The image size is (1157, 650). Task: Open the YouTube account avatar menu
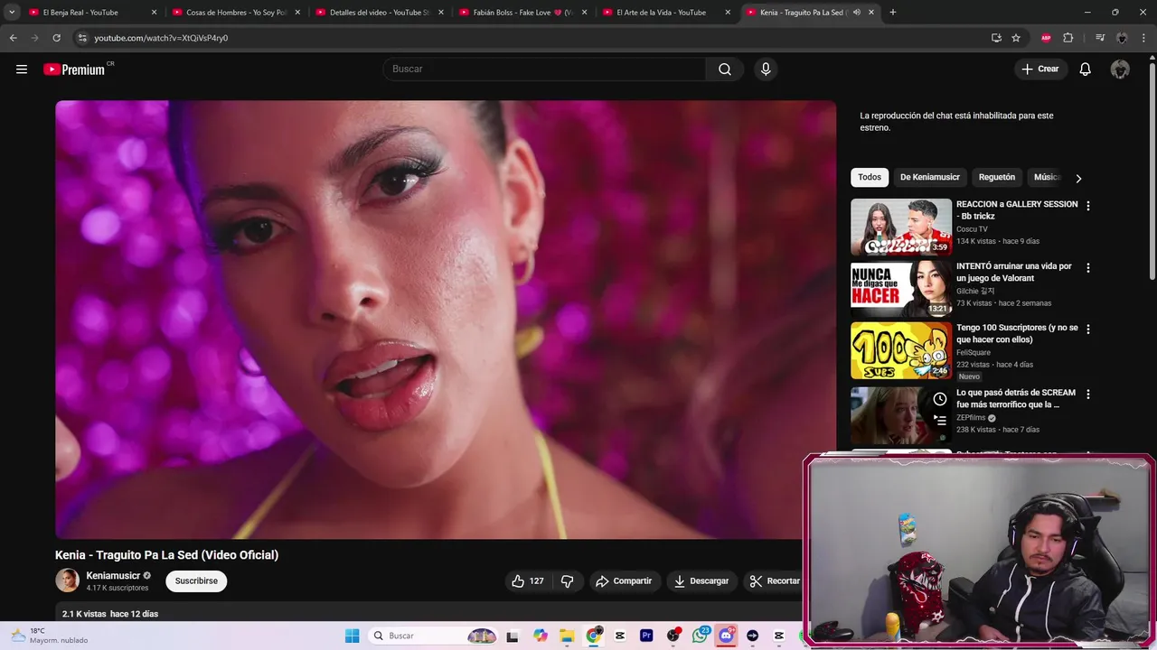(1120, 70)
